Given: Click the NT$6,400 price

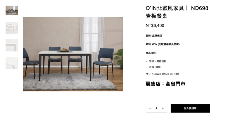Looking at the screenshot, I should (155, 26).
